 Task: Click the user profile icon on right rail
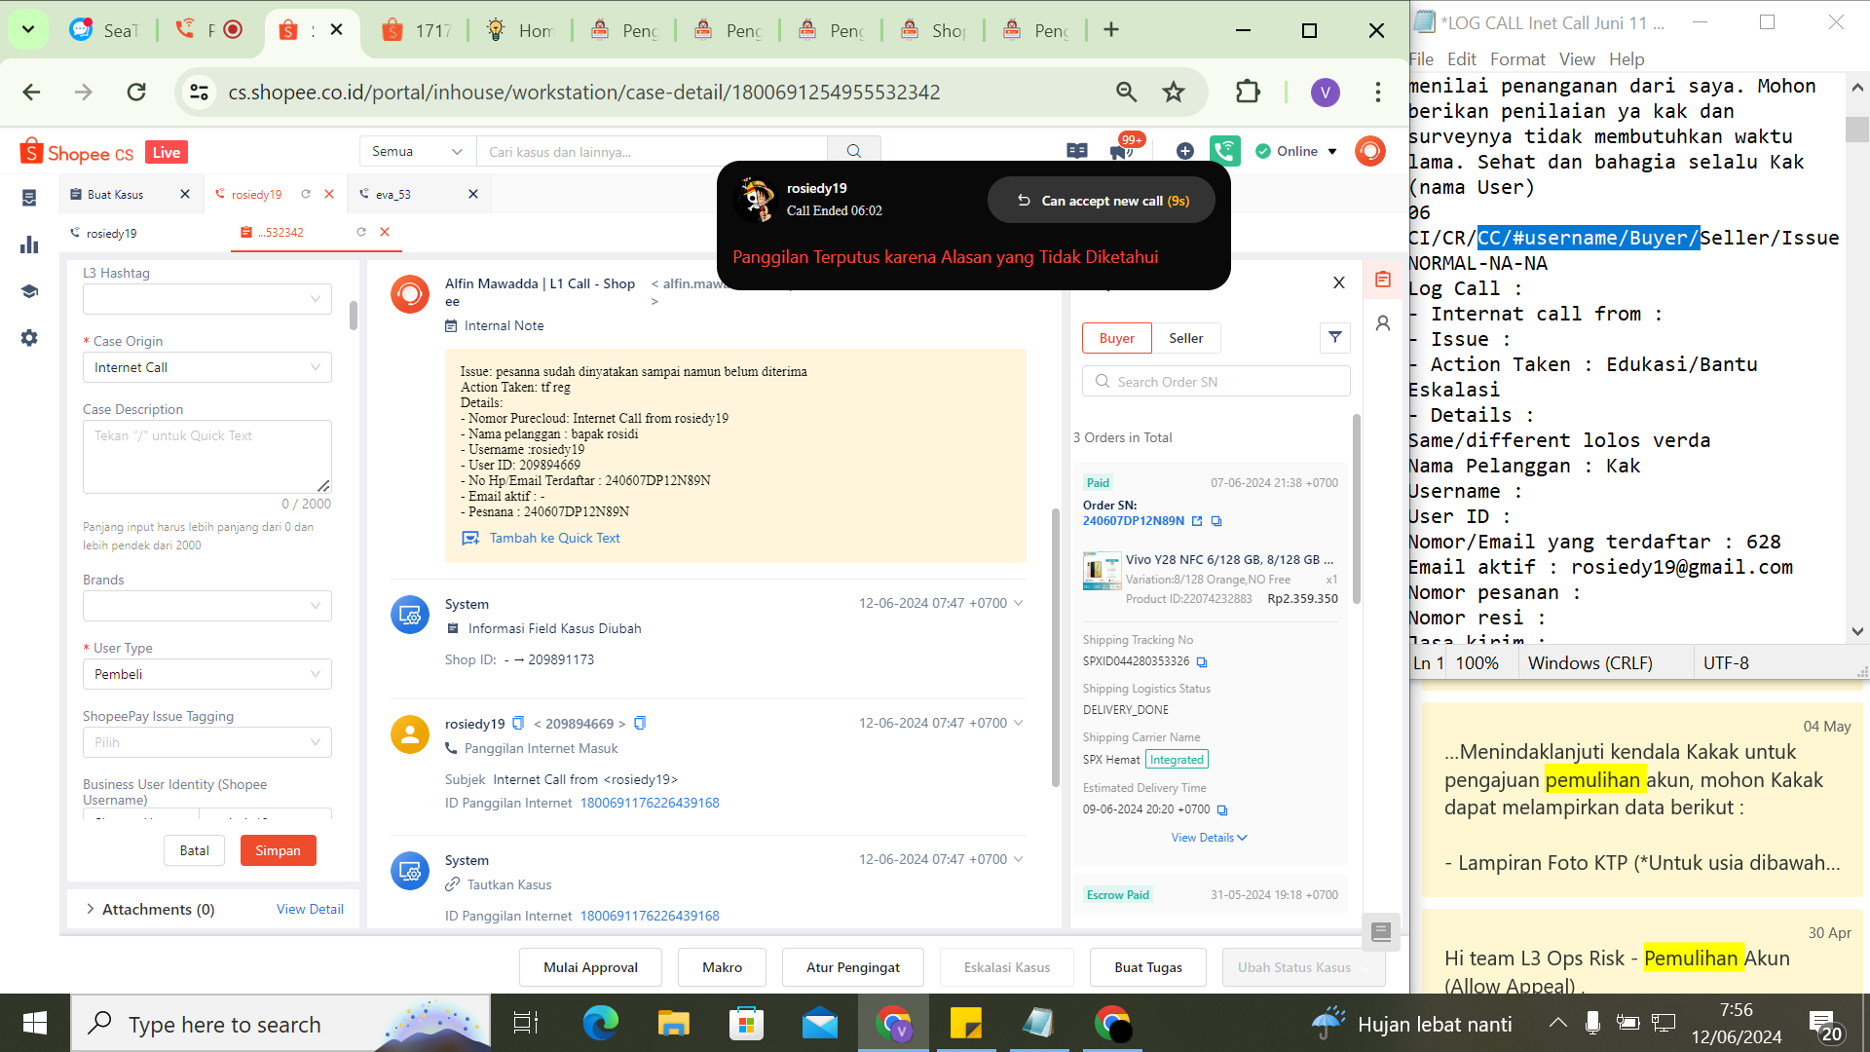(x=1382, y=323)
